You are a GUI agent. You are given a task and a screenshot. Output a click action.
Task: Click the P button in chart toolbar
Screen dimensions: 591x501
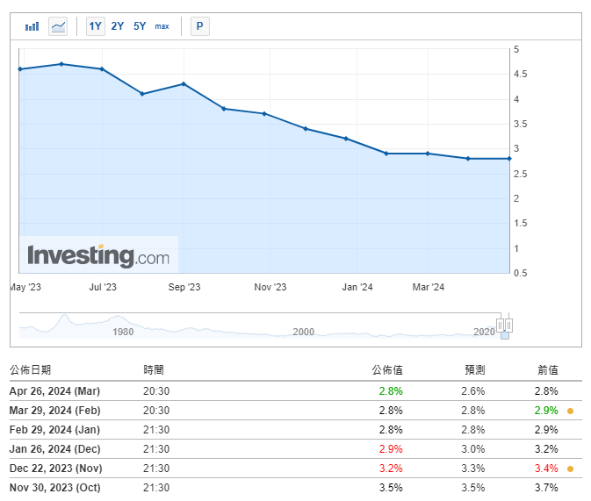coord(199,26)
